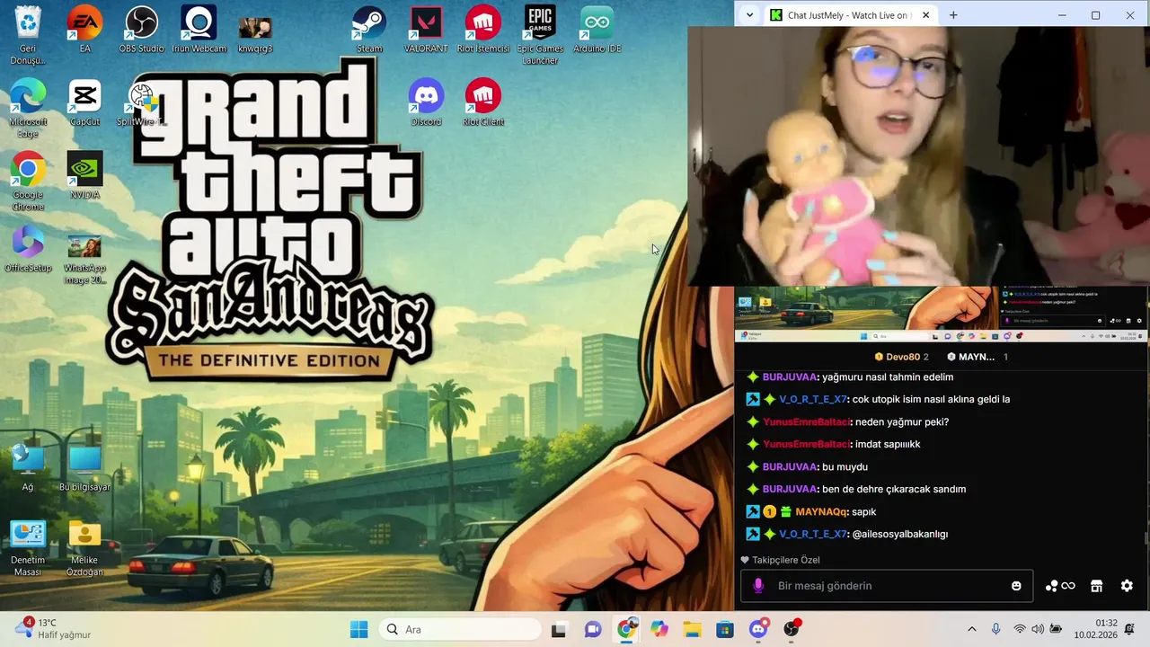Select the VALORANT desktop shortcut
The width and height of the screenshot is (1150, 647).
426,29
